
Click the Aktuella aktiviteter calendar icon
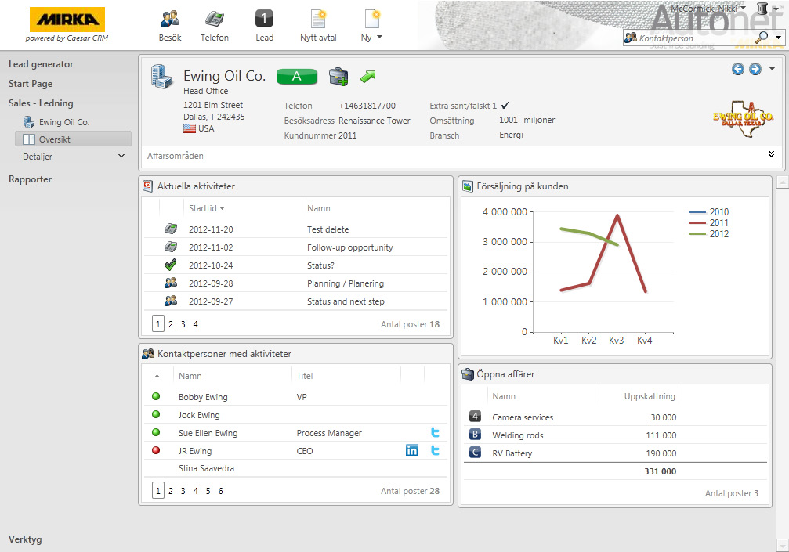coord(147,186)
